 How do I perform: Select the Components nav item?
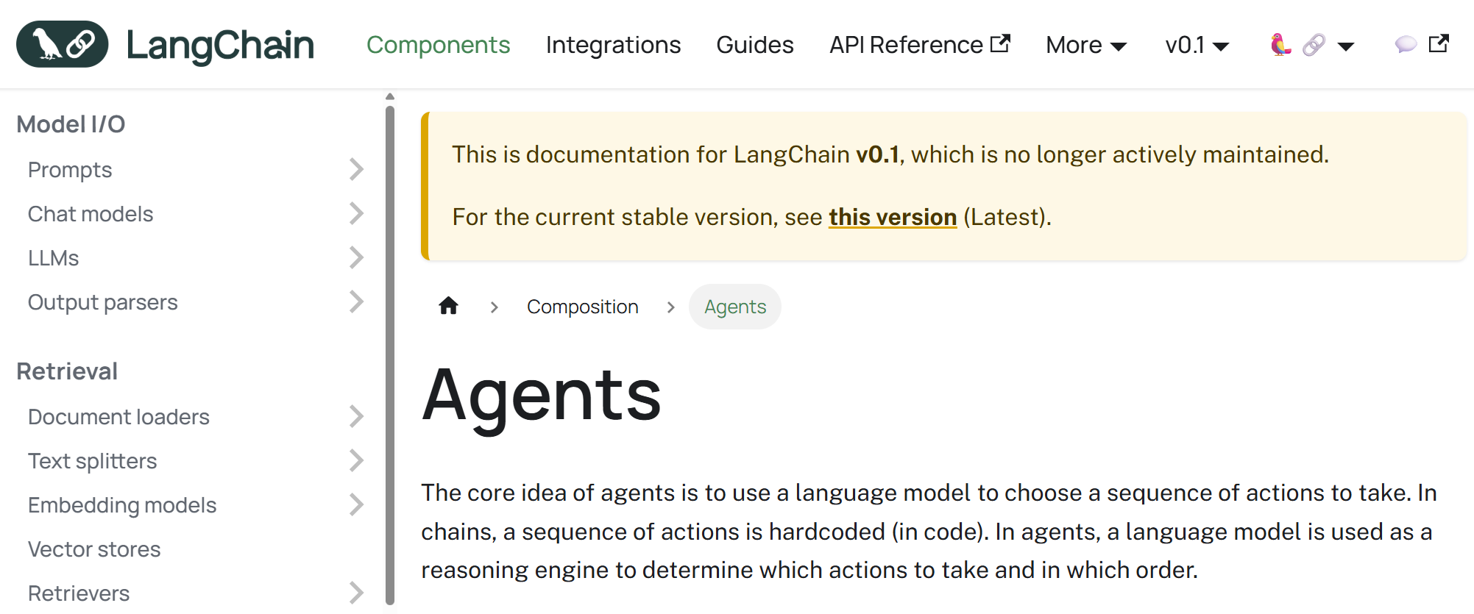click(438, 45)
